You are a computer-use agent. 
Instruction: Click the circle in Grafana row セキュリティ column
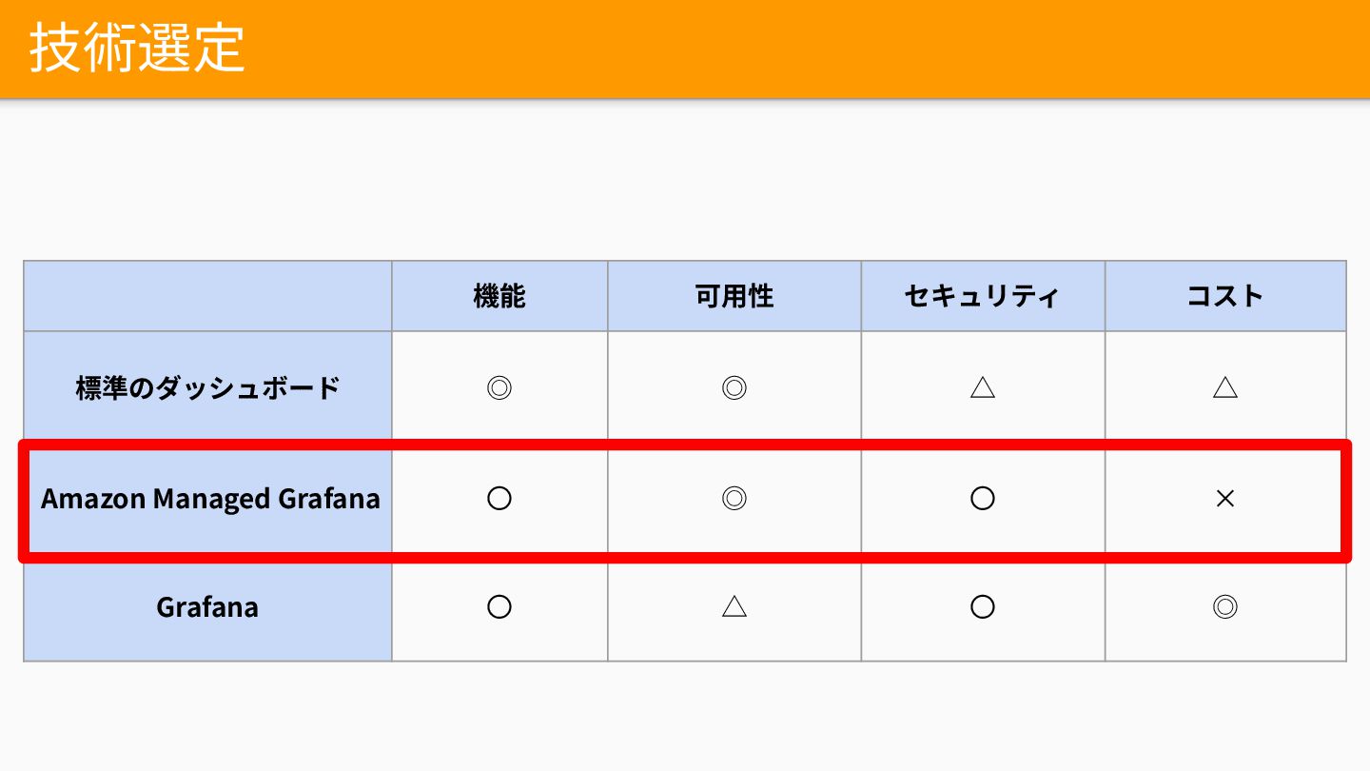click(983, 607)
